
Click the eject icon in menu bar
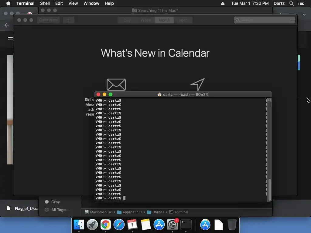[223, 3]
